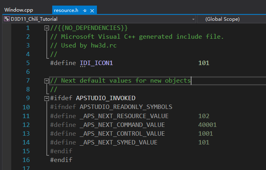Click APSTUDIO_READONLY_SYMBOLS on line 10

pyautogui.click(x=126, y=107)
